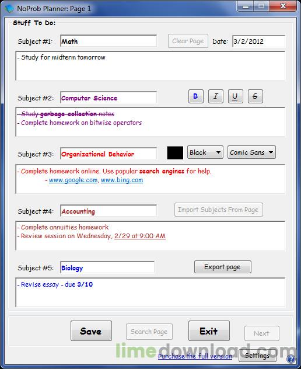The height and width of the screenshot is (369, 301).
Task: Open the Comic Sans font dropdown
Action: pos(251,152)
